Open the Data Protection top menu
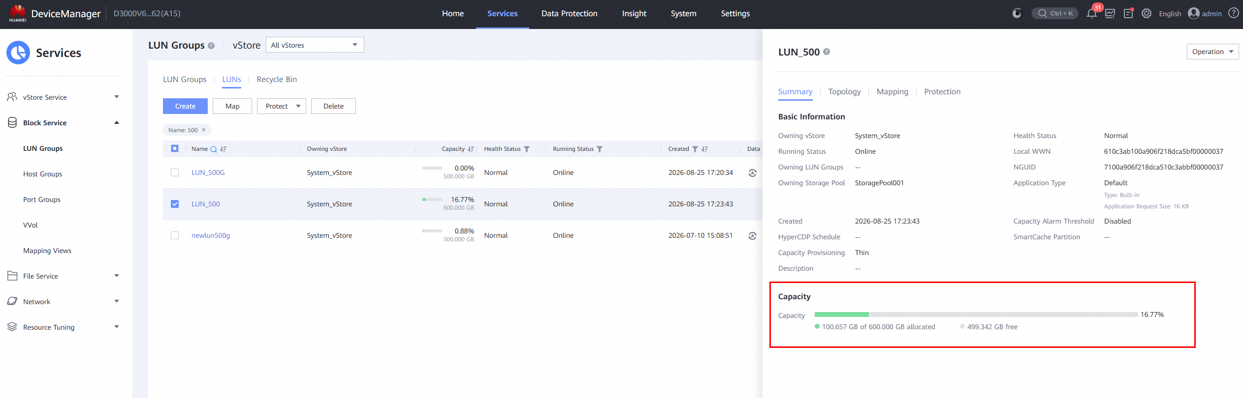Image resolution: width=1243 pixels, height=398 pixels. (x=569, y=14)
